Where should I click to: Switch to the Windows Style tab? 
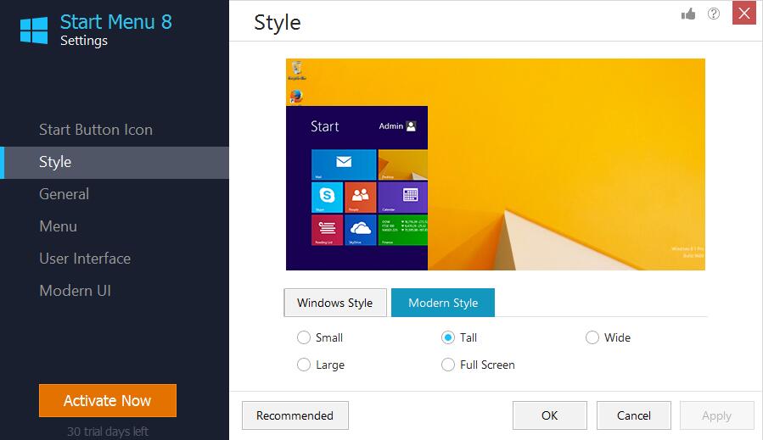[335, 303]
